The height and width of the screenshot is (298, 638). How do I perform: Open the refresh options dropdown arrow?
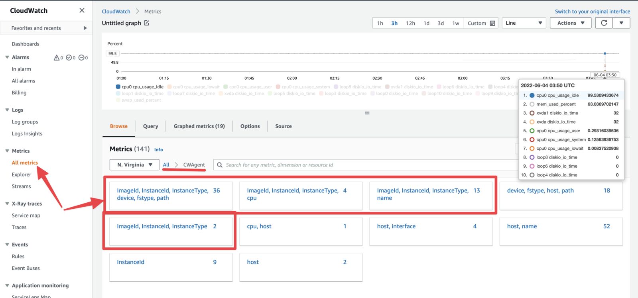click(621, 23)
